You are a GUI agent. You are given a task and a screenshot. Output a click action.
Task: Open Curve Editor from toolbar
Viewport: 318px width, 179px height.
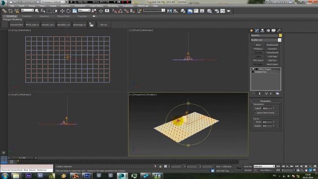coord(196,11)
